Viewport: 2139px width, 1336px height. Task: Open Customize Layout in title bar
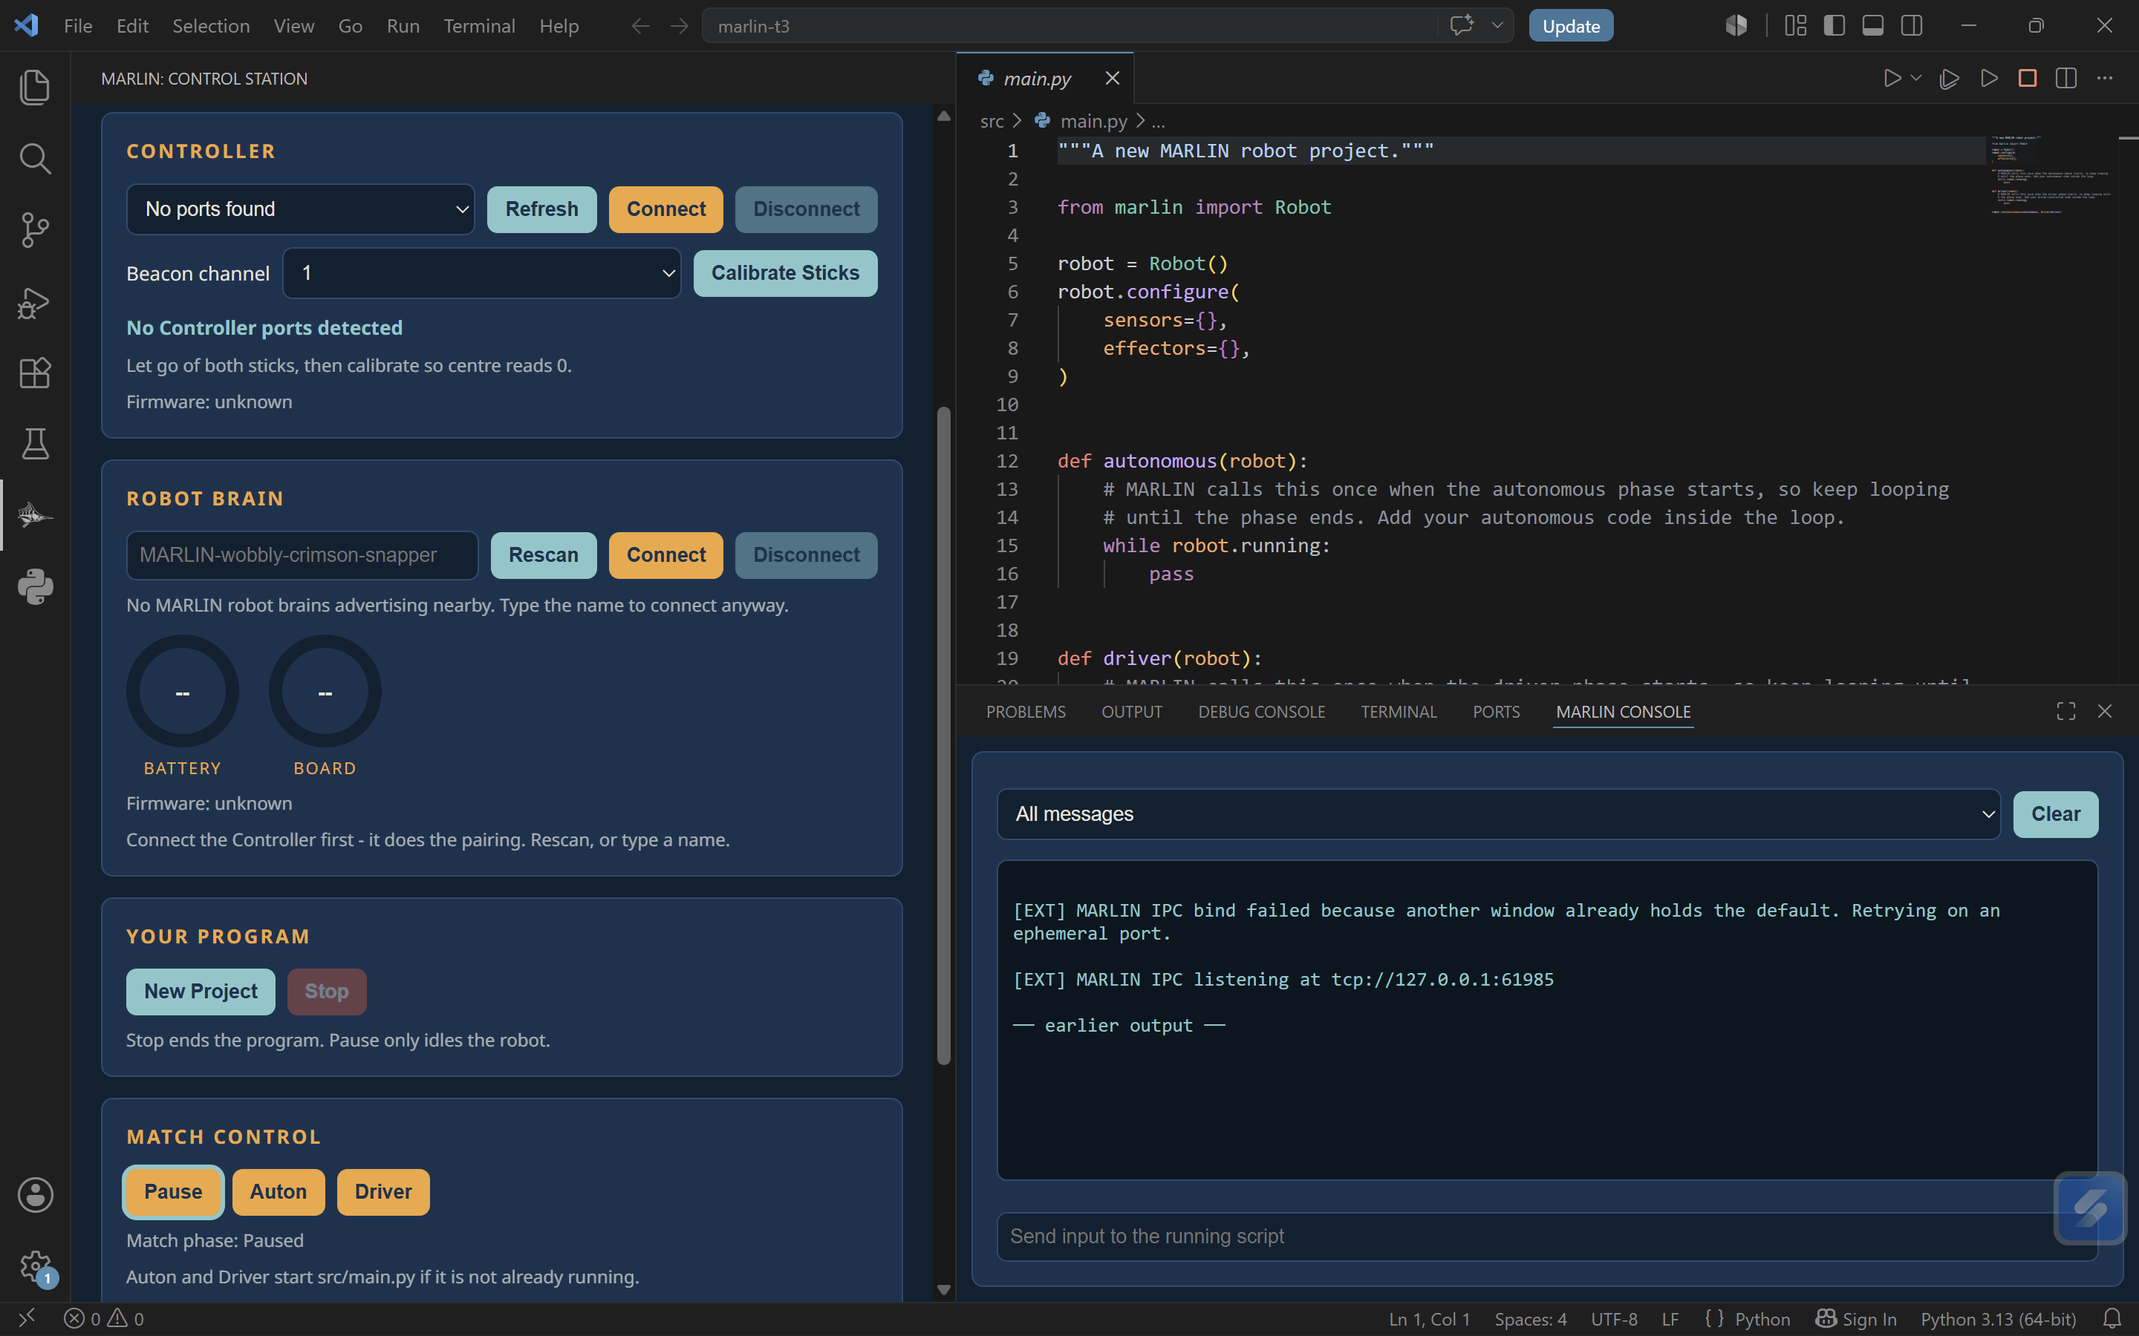pyautogui.click(x=1795, y=26)
